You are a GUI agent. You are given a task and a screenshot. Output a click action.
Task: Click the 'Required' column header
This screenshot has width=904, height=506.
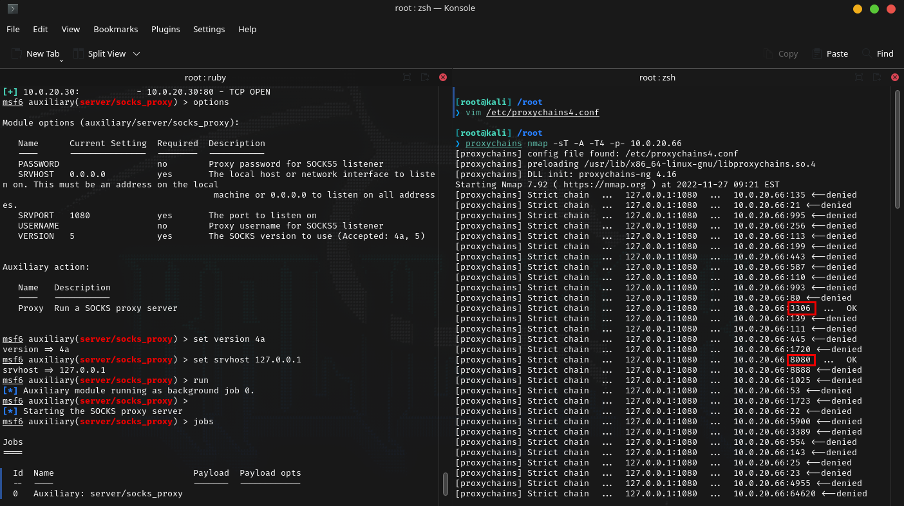pyautogui.click(x=178, y=144)
